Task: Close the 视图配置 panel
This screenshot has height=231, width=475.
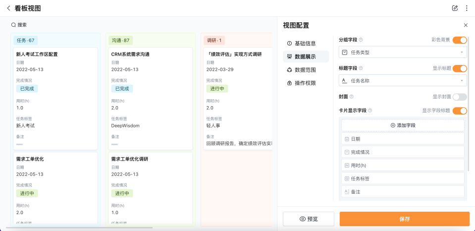Action: pyautogui.click(x=466, y=25)
